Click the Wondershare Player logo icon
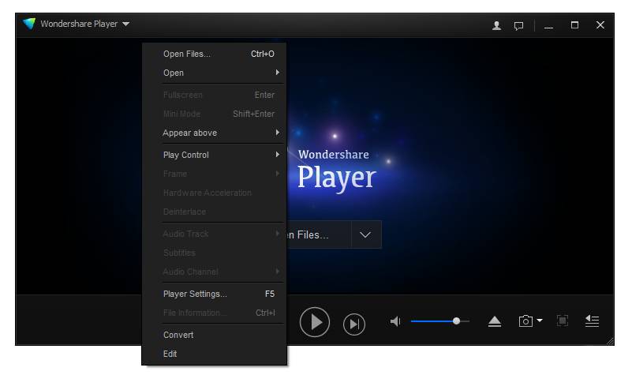 pos(28,24)
